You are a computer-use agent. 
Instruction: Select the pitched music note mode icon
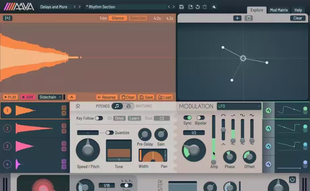[117, 106]
